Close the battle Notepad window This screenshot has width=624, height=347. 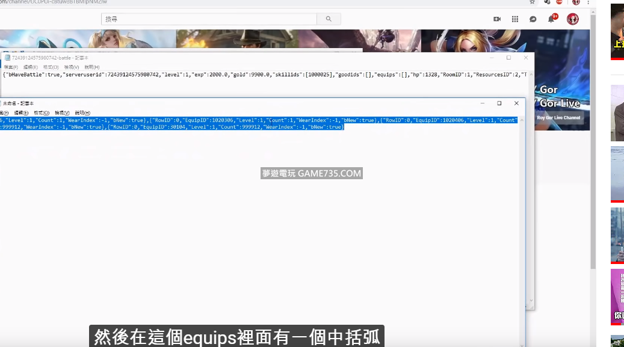point(526,58)
